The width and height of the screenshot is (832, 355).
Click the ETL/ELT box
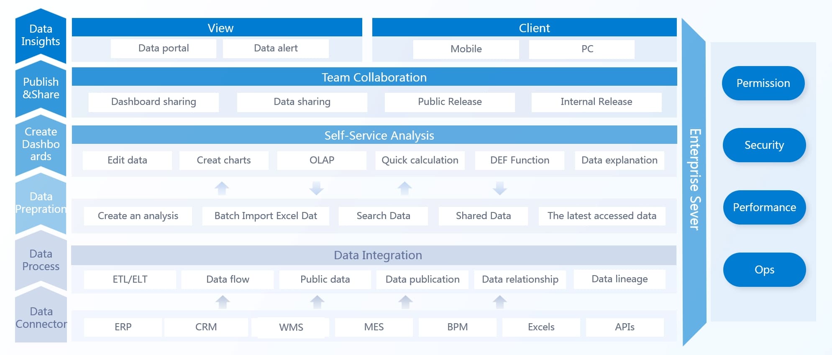pos(130,279)
